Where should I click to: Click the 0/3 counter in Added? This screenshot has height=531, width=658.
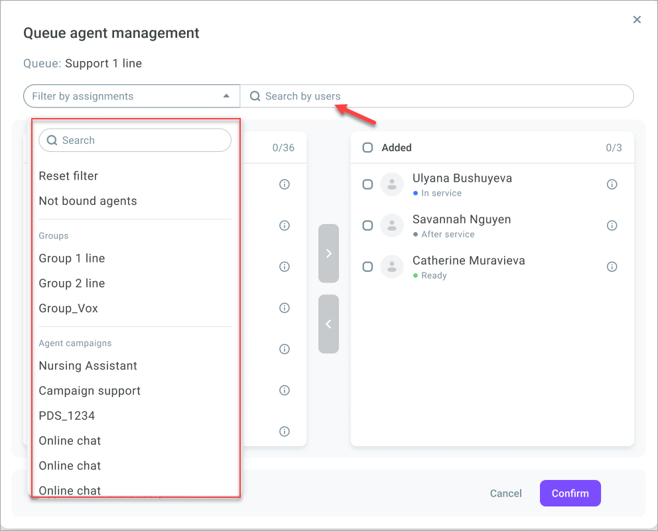pyautogui.click(x=614, y=148)
